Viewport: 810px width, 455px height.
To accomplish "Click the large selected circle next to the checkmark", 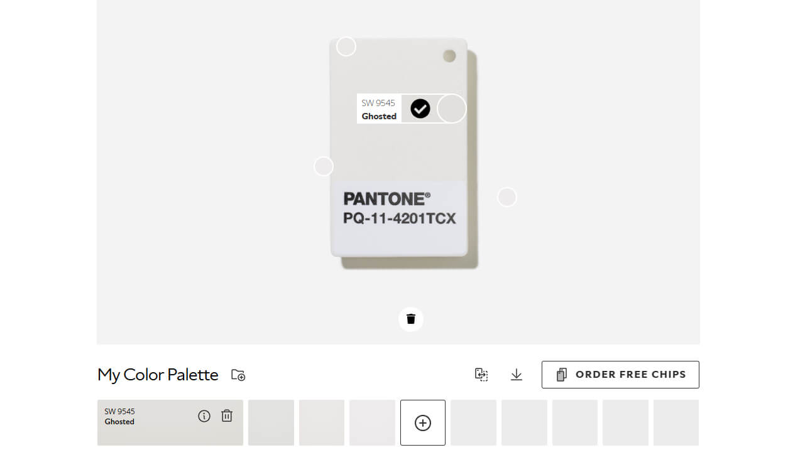I will pyautogui.click(x=452, y=109).
